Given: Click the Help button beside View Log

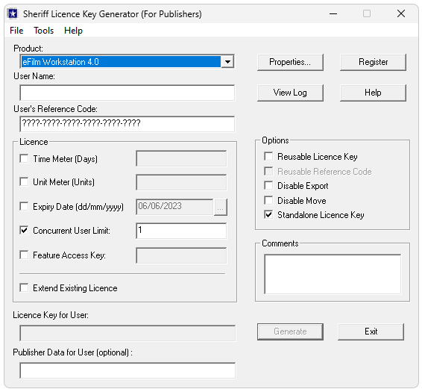Looking at the screenshot, I should tap(373, 93).
